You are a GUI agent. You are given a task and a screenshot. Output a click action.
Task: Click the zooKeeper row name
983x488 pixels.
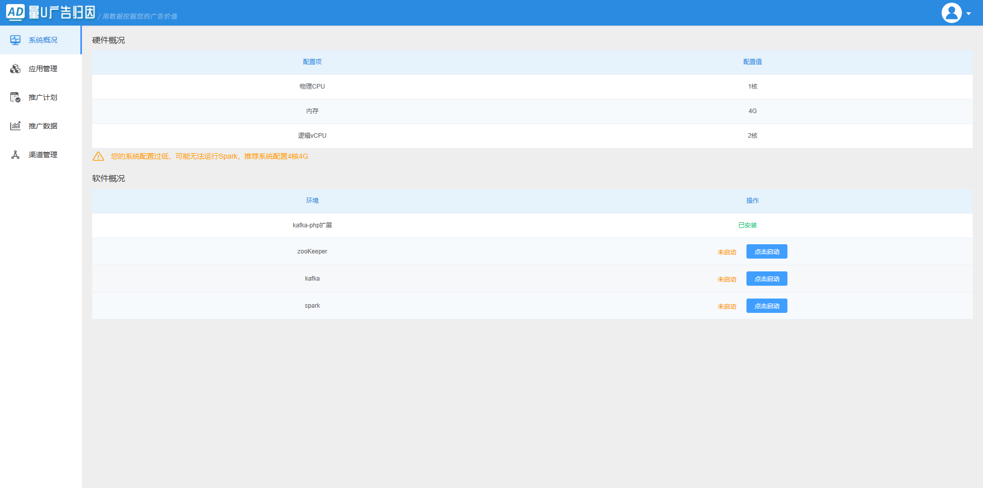[312, 251]
